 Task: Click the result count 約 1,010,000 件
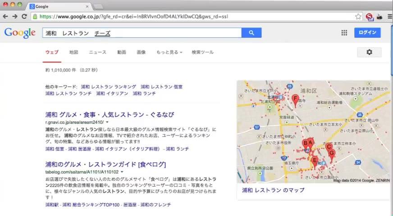click(60, 70)
